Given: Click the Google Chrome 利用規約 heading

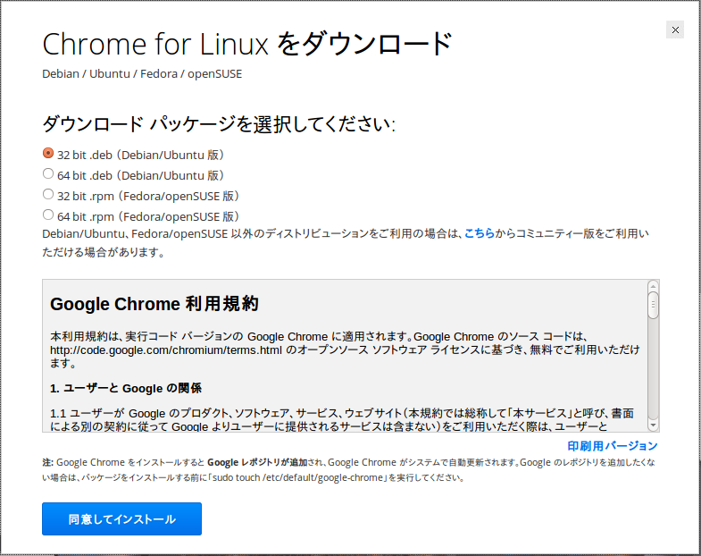Looking at the screenshot, I should click(x=154, y=304).
